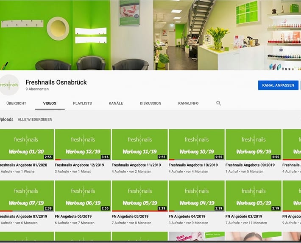The height and width of the screenshot is (243, 301).
Task: Select the VIDEOS tab
Action: point(50,103)
